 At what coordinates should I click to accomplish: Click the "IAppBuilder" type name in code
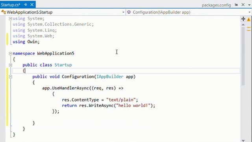pyautogui.click(x=110, y=77)
